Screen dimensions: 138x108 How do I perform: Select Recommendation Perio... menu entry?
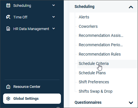[101, 45]
